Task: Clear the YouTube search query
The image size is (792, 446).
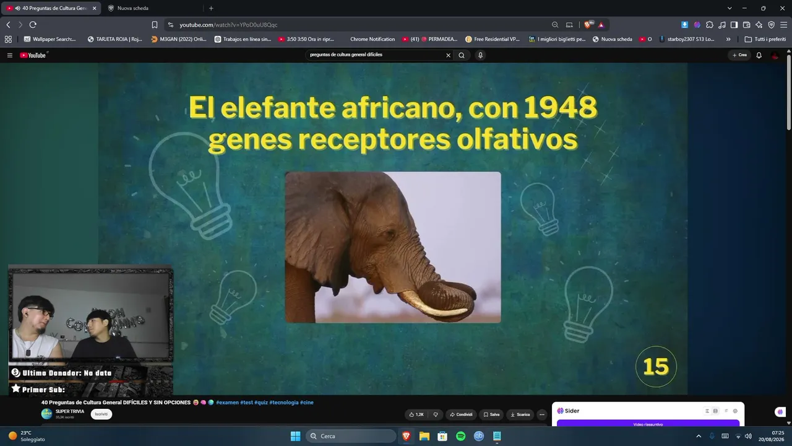Action: coord(449,55)
